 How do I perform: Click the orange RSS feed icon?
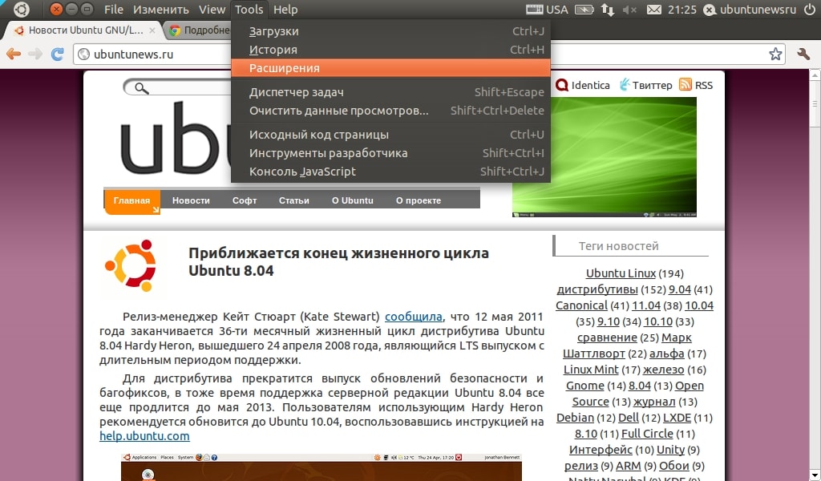coord(685,84)
